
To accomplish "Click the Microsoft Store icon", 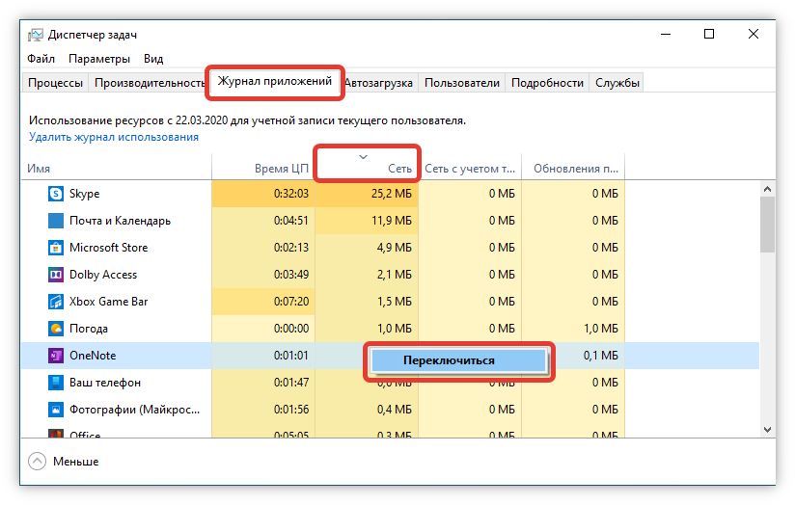I will [x=56, y=248].
